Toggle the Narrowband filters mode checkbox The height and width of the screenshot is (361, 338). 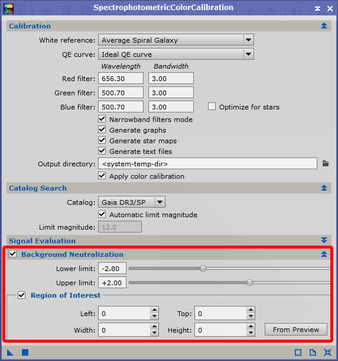click(102, 119)
